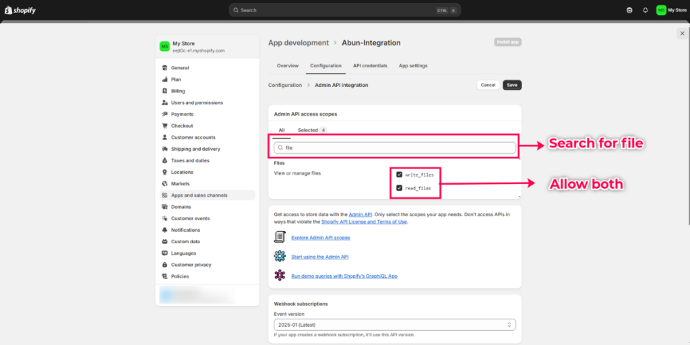690x345 pixels.
Task: Click the Policies icon
Action: pos(164,276)
